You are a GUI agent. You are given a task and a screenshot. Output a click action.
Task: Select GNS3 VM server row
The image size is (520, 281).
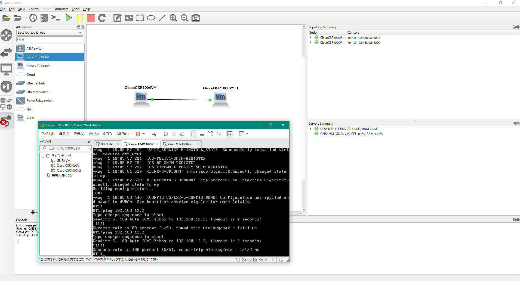(351, 134)
